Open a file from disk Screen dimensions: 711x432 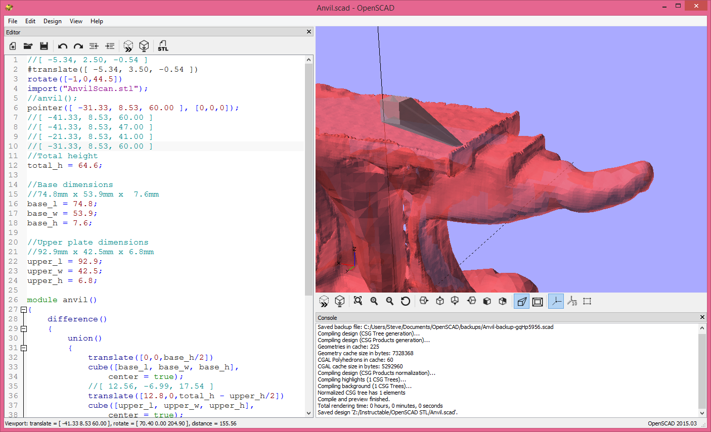coord(28,46)
